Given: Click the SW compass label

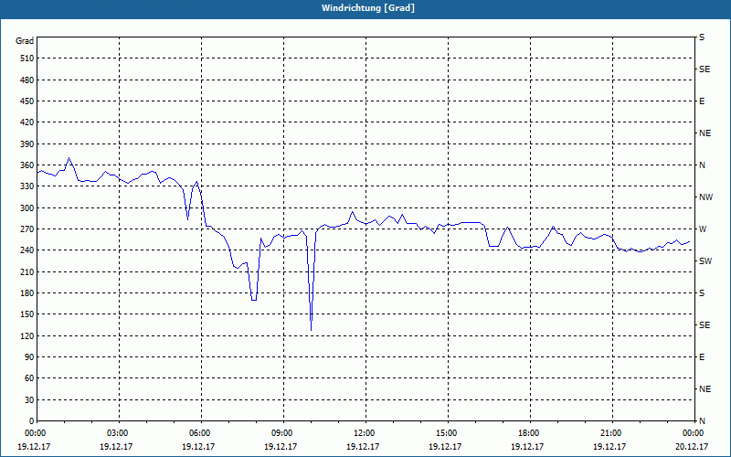Looking at the screenshot, I should point(705,261).
